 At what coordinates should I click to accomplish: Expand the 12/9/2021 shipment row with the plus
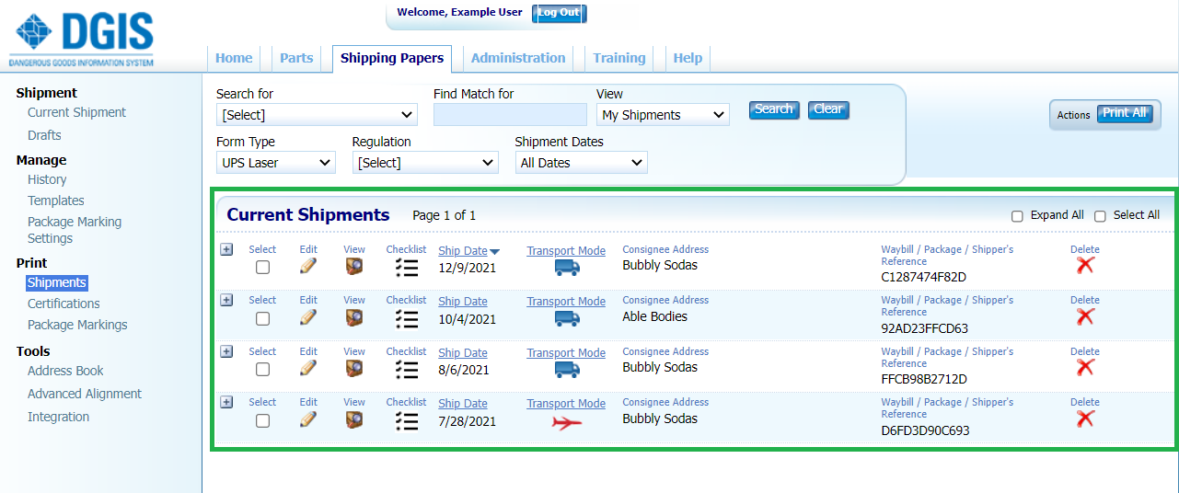[226, 249]
